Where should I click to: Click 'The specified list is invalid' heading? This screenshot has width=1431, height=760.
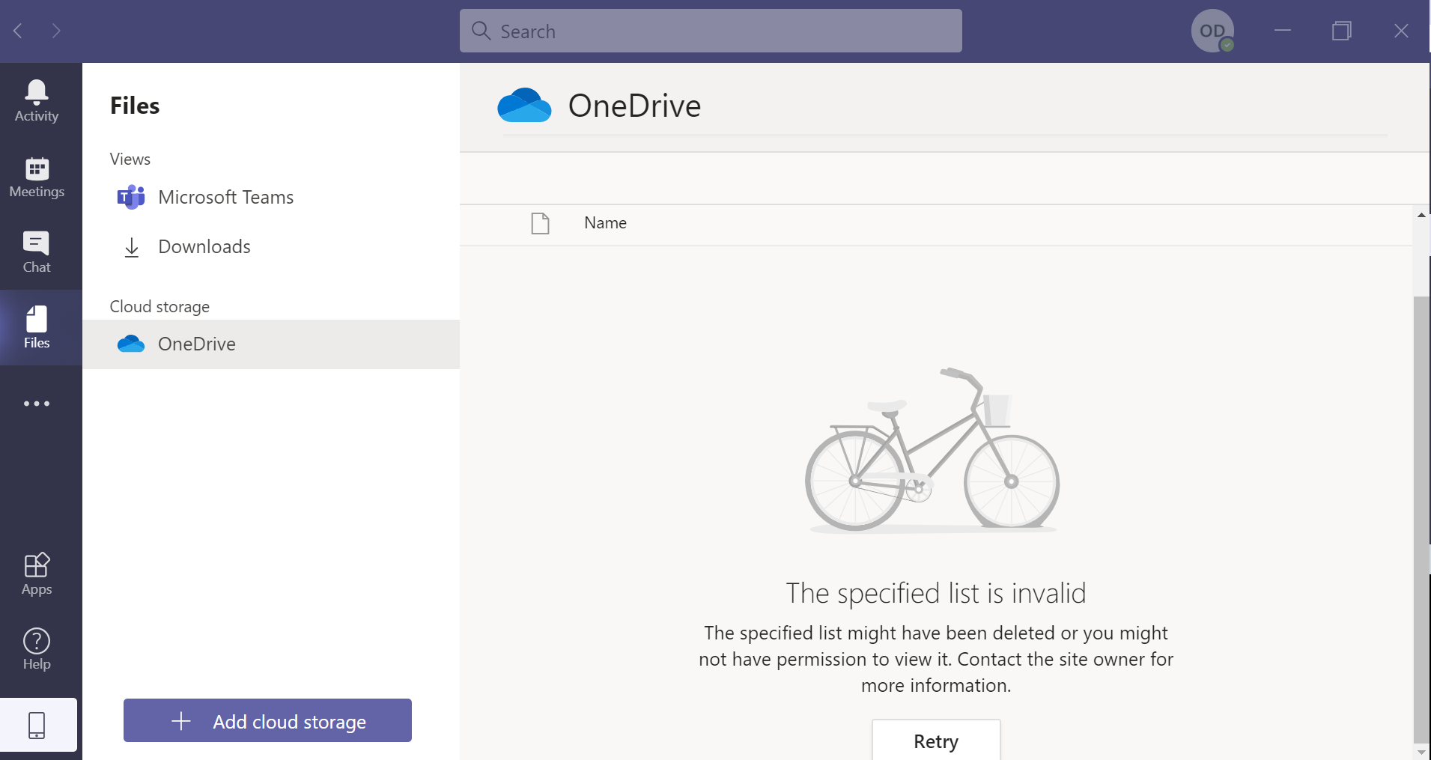click(936, 593)
